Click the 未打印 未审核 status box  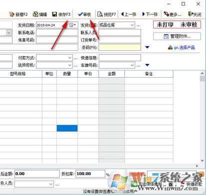click(177, 25)
